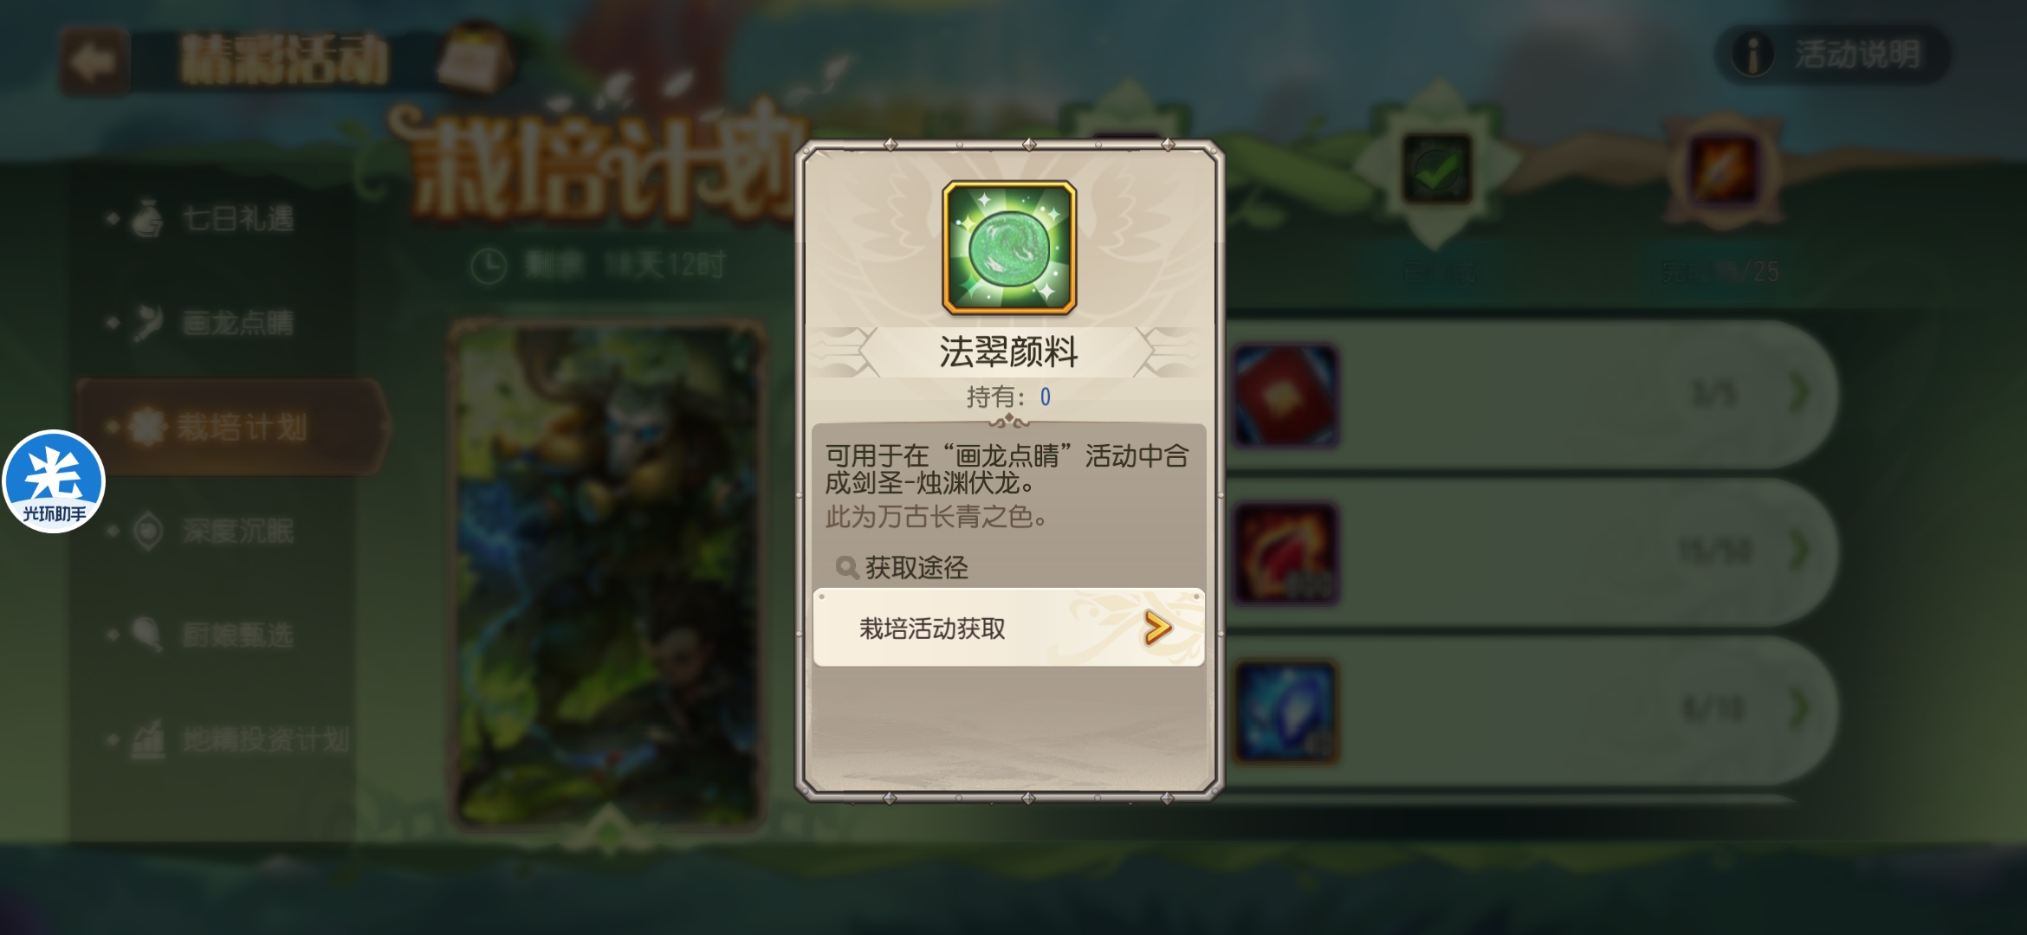Tap the red envelope reward icon
The height and width of the screenshot is (935, 2027).
tap(1285, 396)
